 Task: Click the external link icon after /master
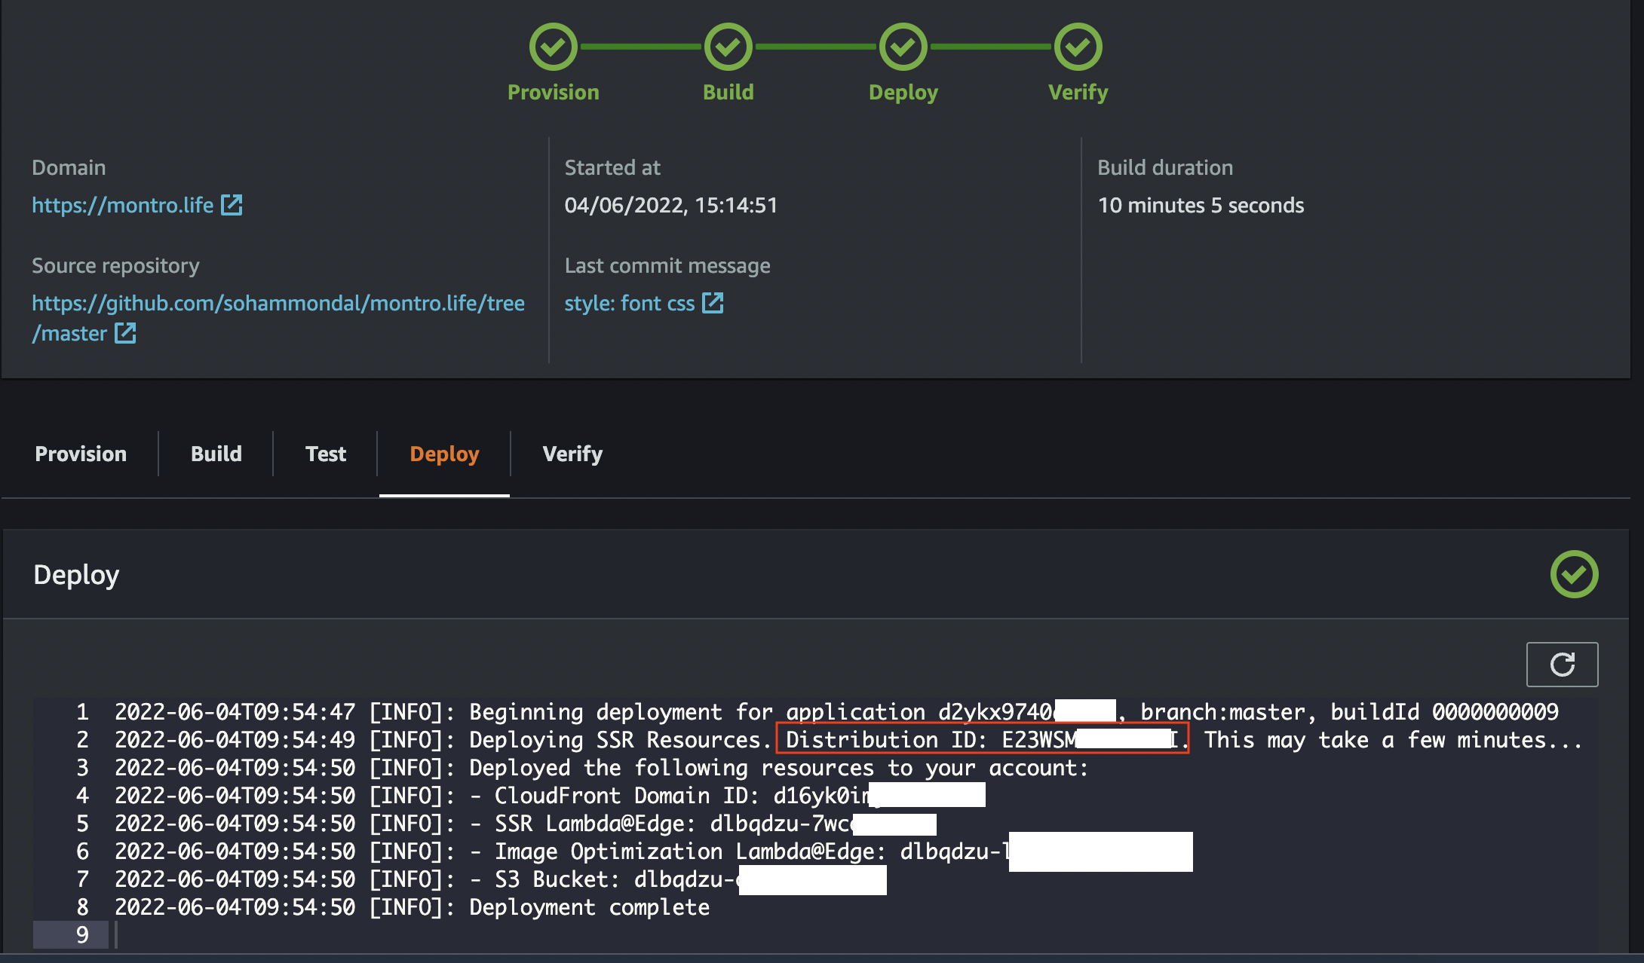coord(125,333)
